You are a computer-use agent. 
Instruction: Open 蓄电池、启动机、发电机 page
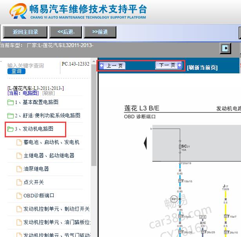click(x=51, y=142)
